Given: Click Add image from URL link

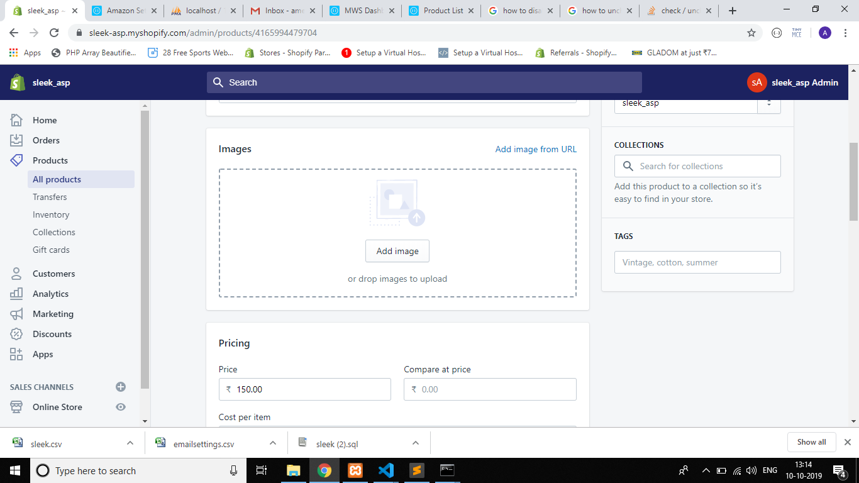Looking at the screenshot, I should [x=536, y=149].
